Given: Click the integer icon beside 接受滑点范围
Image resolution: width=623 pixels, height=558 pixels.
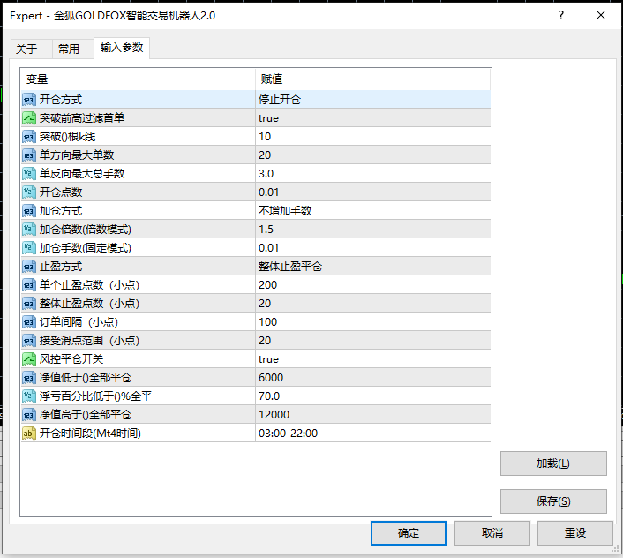Looking at the screenshot, I should (29, 341).
